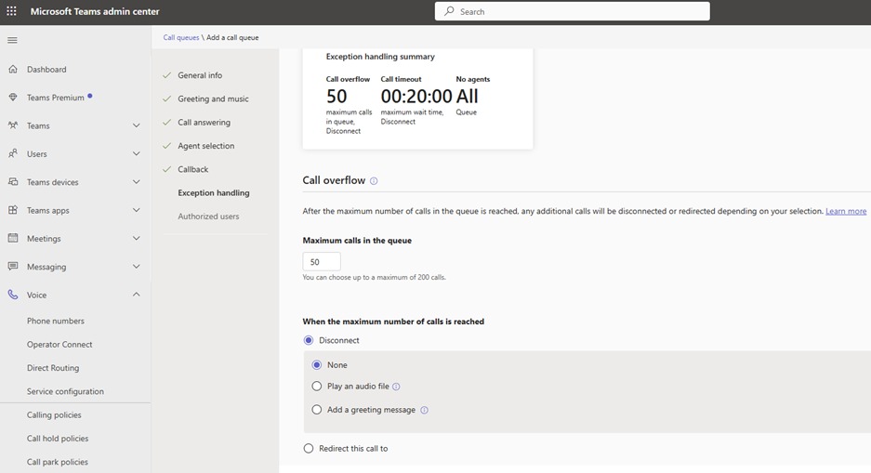Select the Disconnect radio button
This screenshot has height=473, width=871.
[309, 340]
